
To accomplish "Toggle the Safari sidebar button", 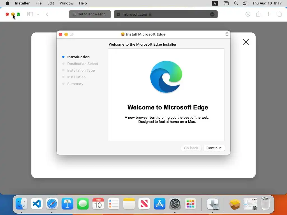I will [x=30, y=14].
